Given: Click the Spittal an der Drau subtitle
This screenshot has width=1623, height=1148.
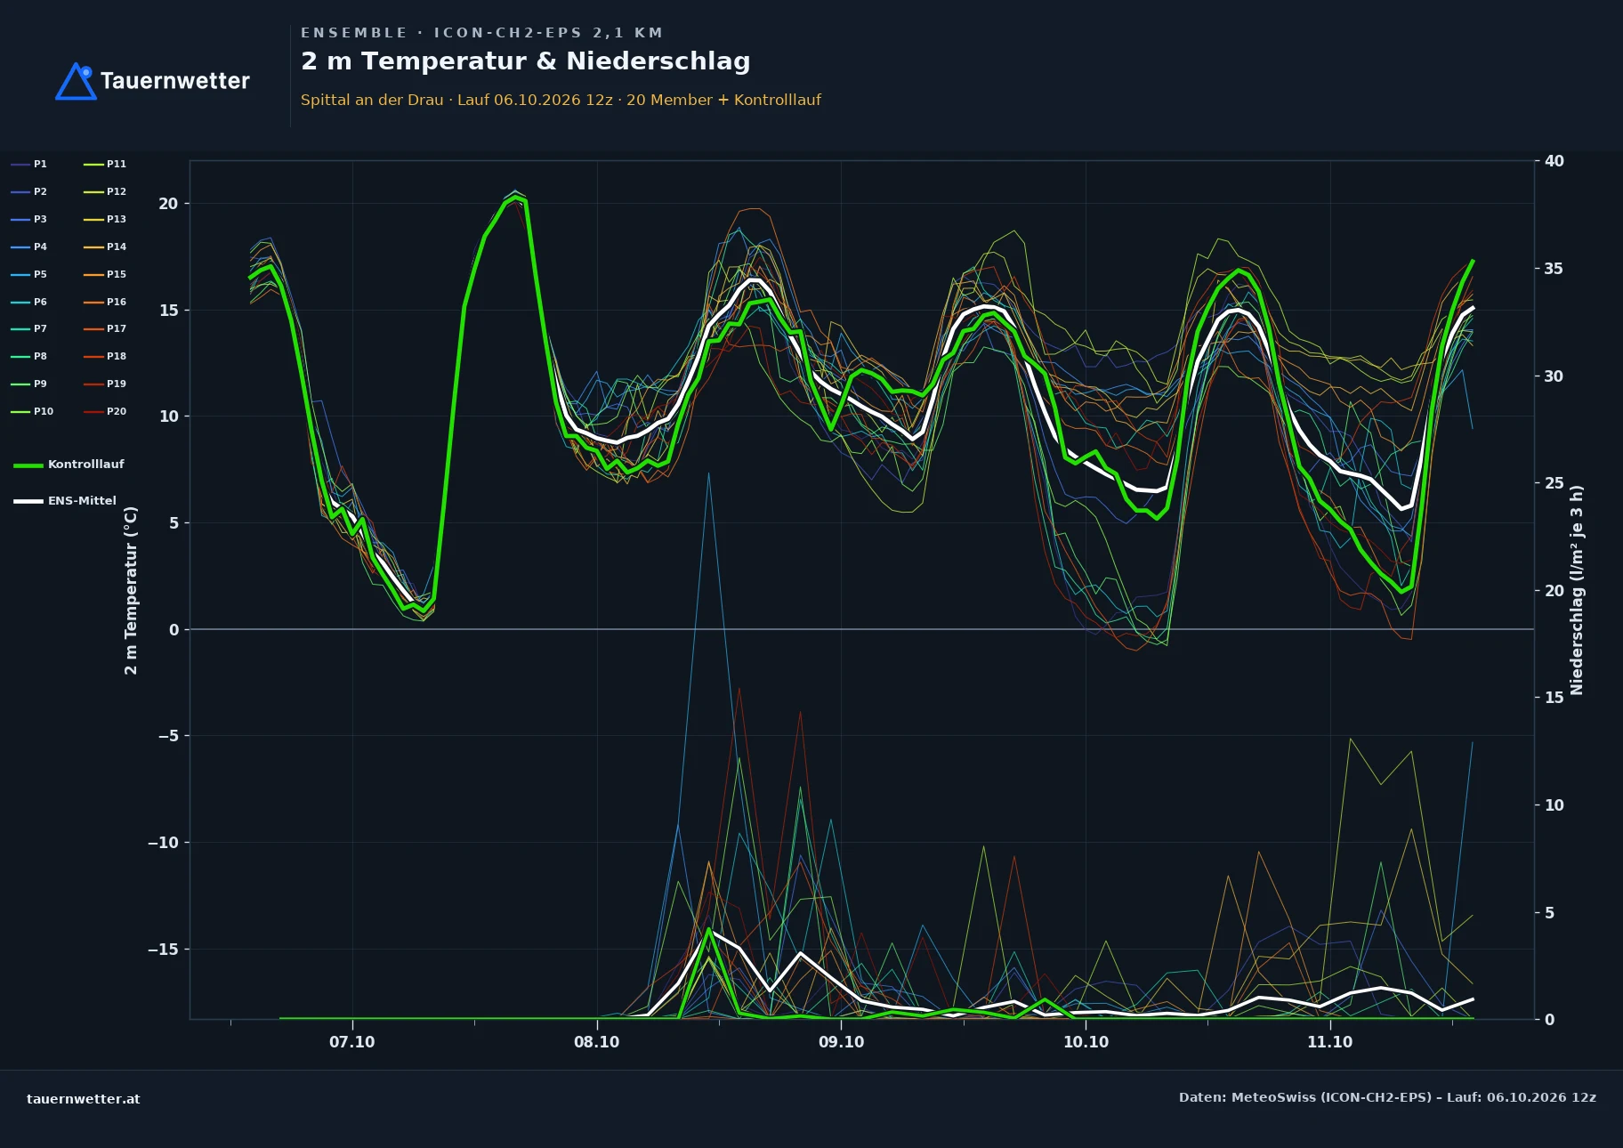Looking at the screenshot, I should pyautogui.click(x=561, y=100).
